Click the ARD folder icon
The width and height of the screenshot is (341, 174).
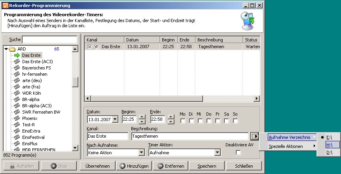12,49
